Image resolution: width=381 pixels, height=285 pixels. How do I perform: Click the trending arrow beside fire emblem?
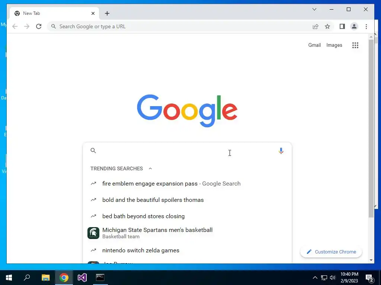pos(93,183)
